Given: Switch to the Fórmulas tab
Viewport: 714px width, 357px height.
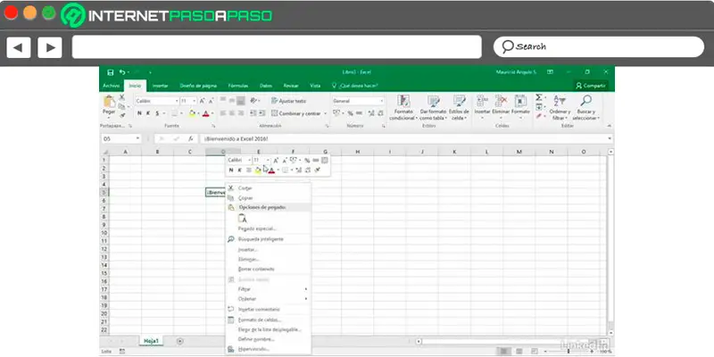Looking at the screenshot, I should click(238, 86).
